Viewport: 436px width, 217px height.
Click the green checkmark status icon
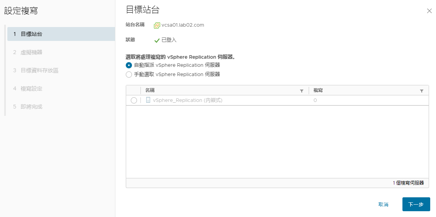(157, 40)
